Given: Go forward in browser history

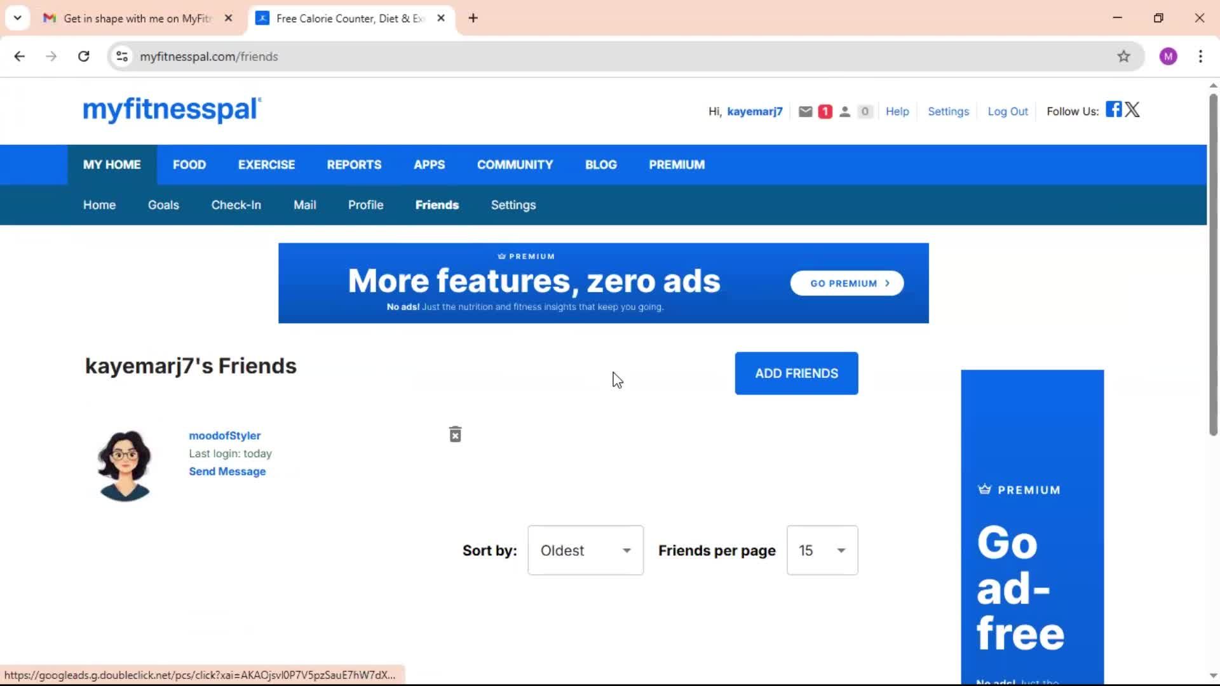Looking at the screenshot, I should 51,57.
